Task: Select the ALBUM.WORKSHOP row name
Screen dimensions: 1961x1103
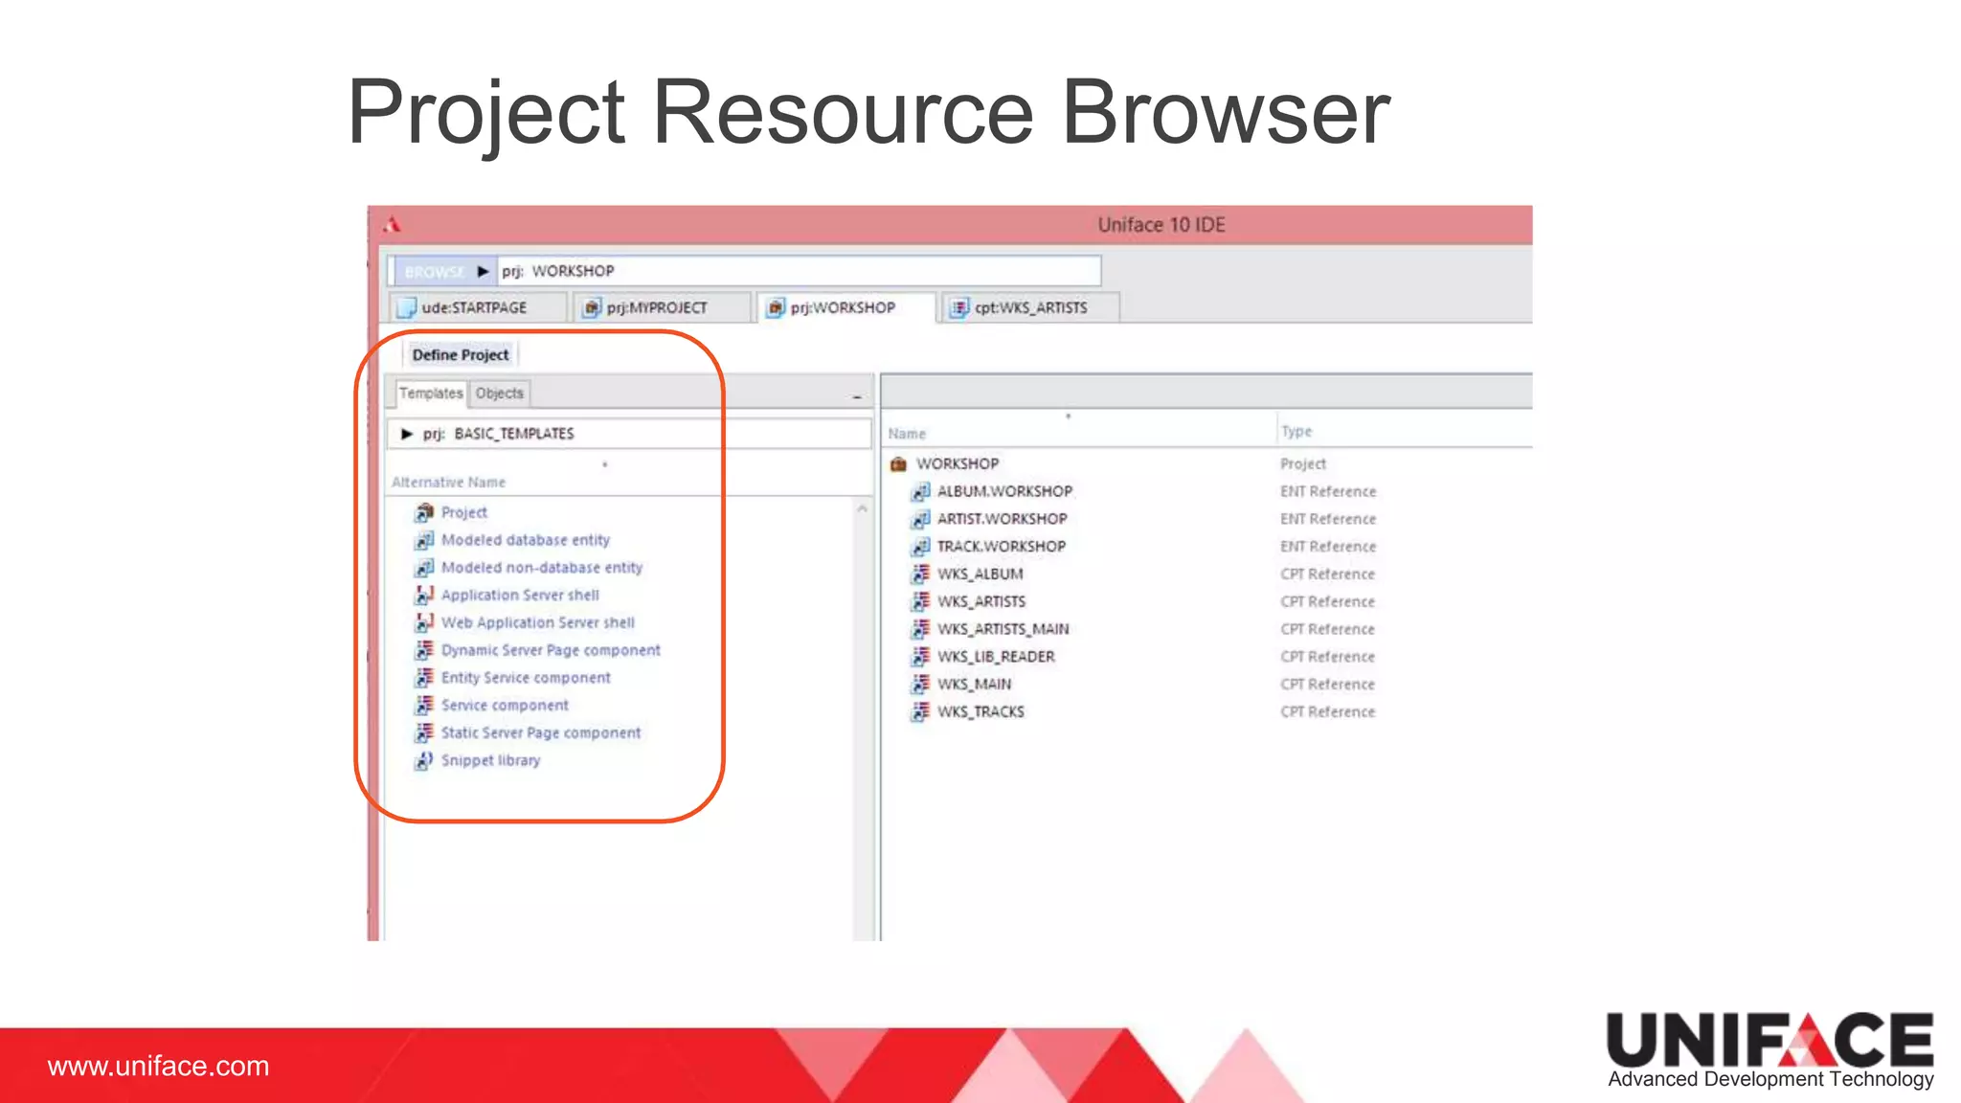Action: click(1004, 492)
